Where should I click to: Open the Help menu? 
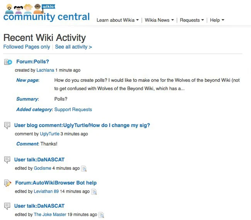coord(217,20)
